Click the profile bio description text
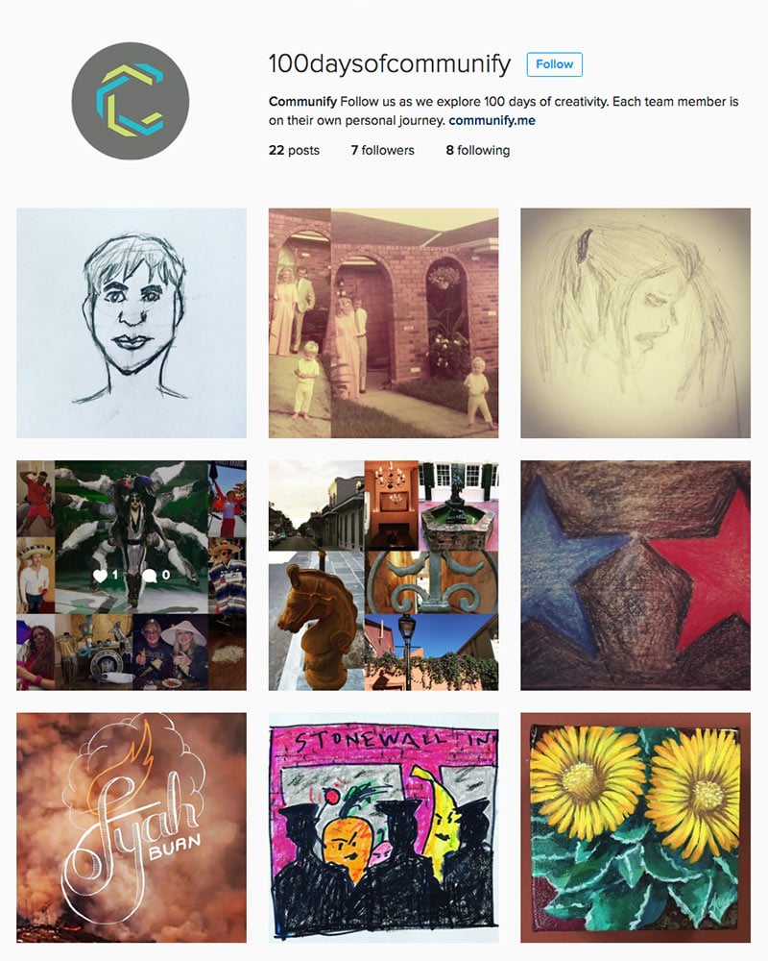The image size is (768, 961). (x=503, y=111)
